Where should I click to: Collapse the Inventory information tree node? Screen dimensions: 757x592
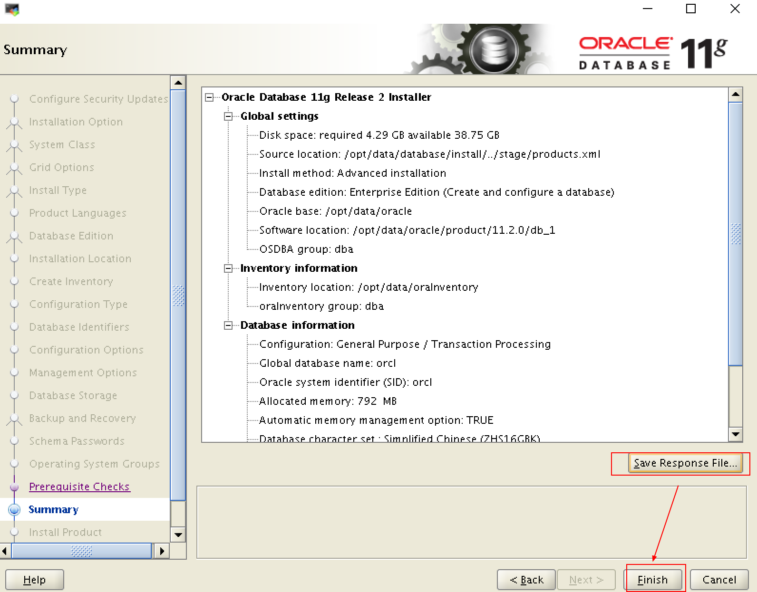click(228, 268)
